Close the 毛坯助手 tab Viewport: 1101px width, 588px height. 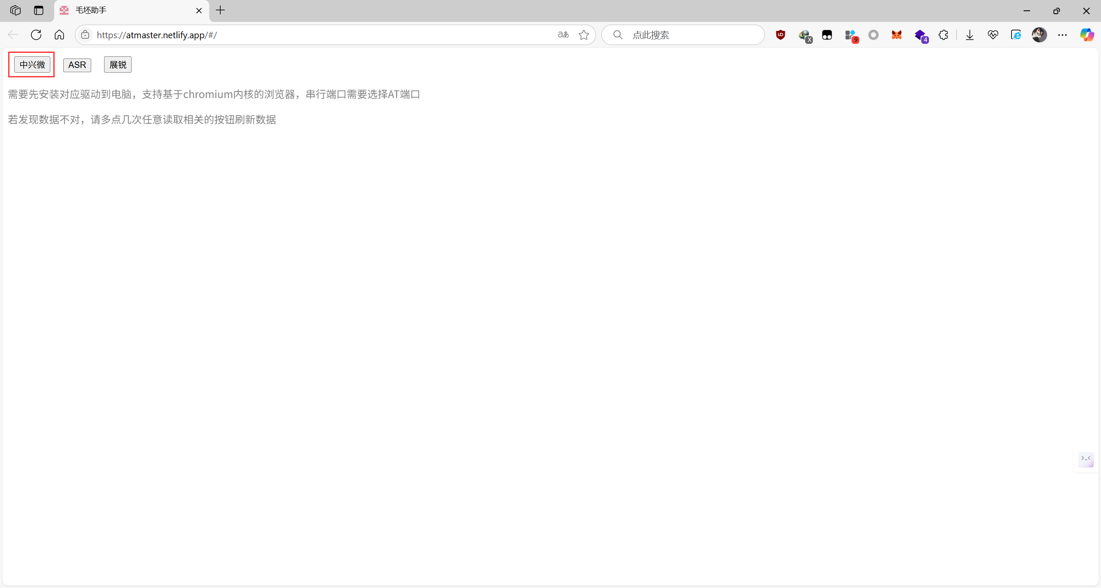(199, 10)
